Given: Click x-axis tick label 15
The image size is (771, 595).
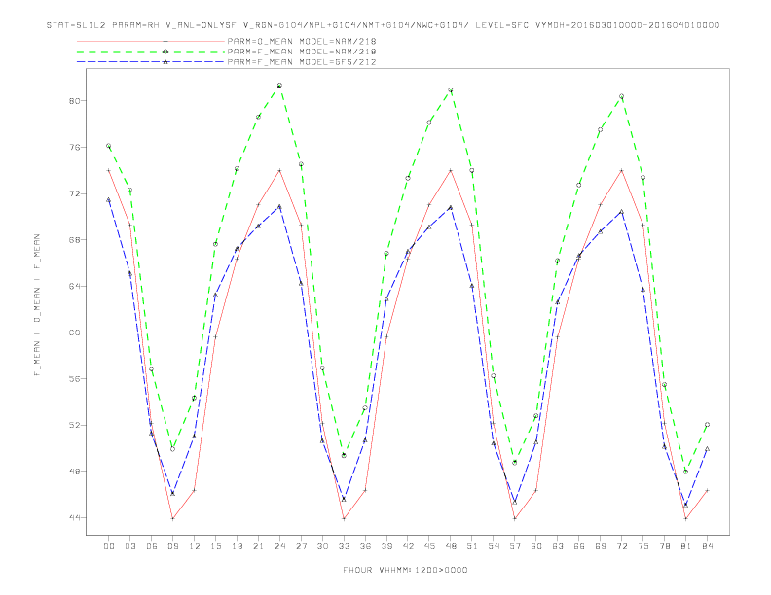Looking at the screenshot, I should pyautogui.click(x=215, y=546).
